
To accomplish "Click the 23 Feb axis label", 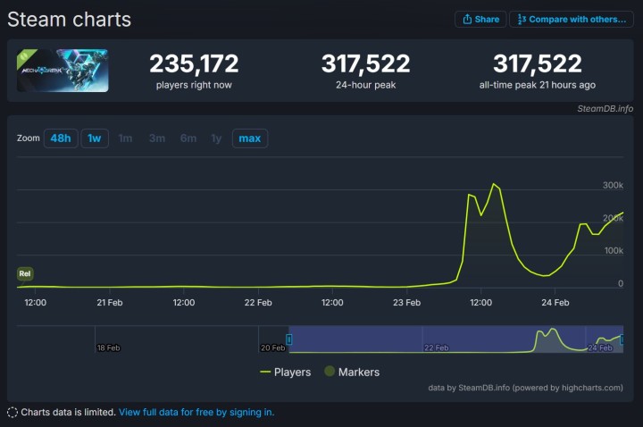I will coord(407,303).
